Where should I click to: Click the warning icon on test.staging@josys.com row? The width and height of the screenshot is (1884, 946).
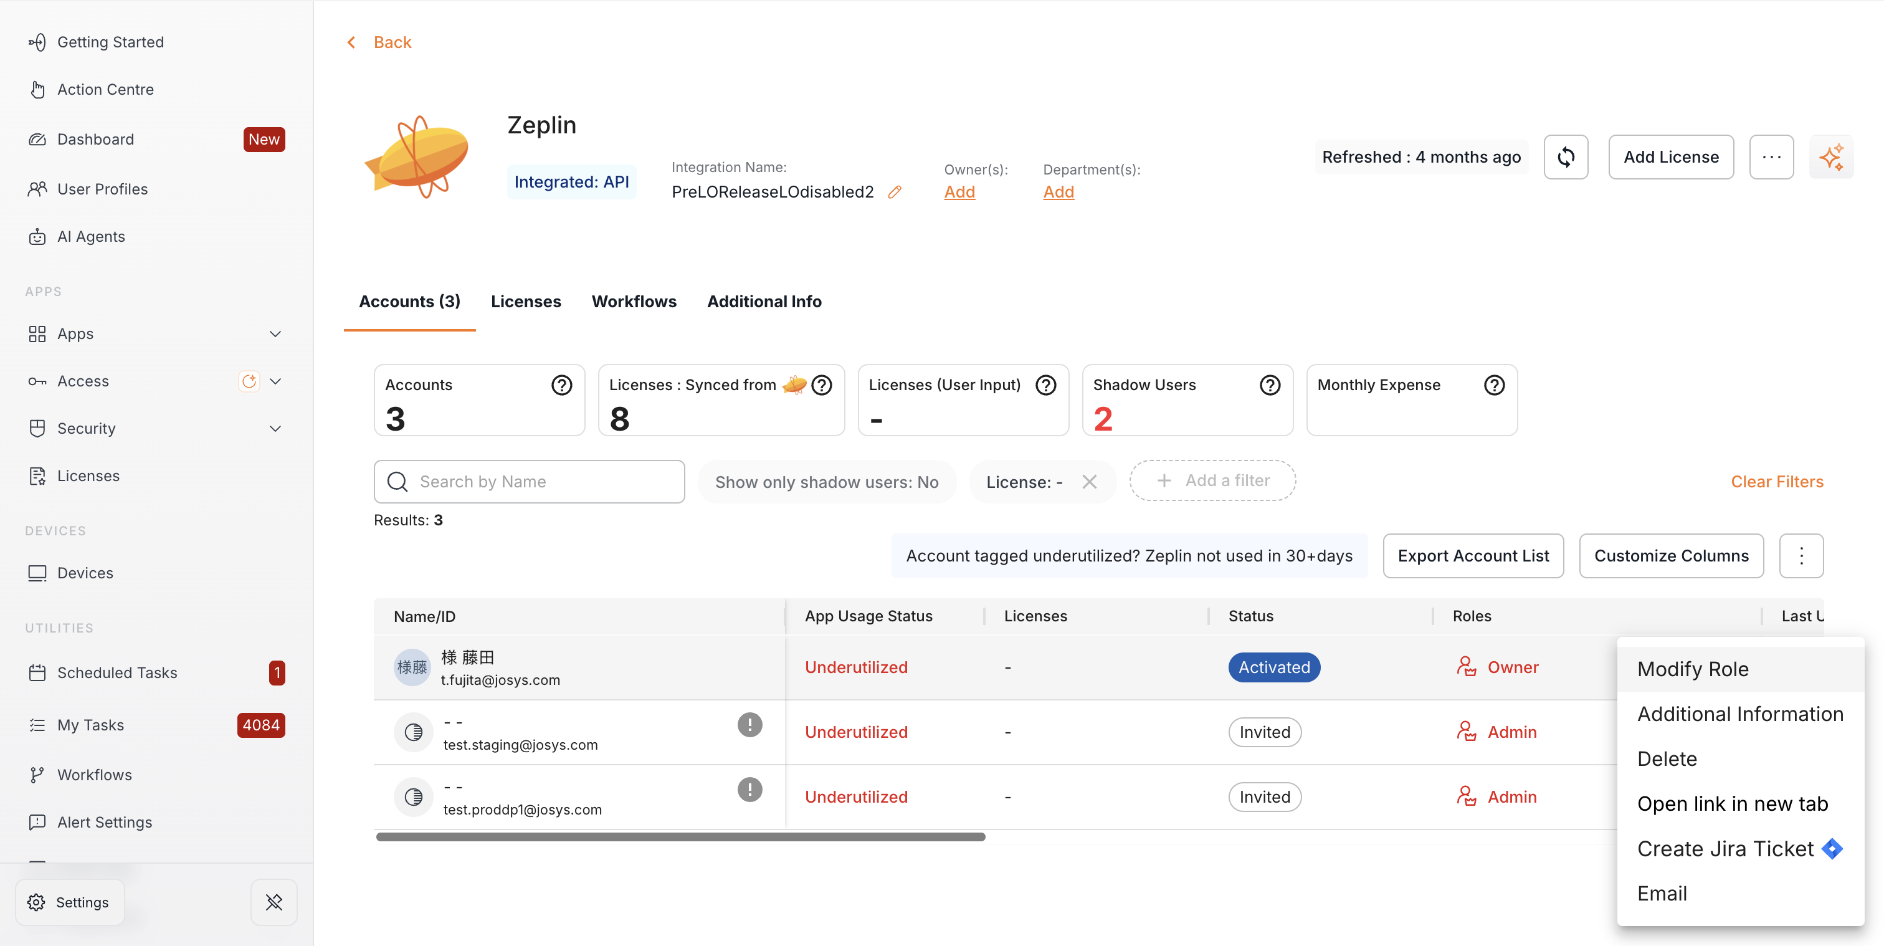click(749, 724)
